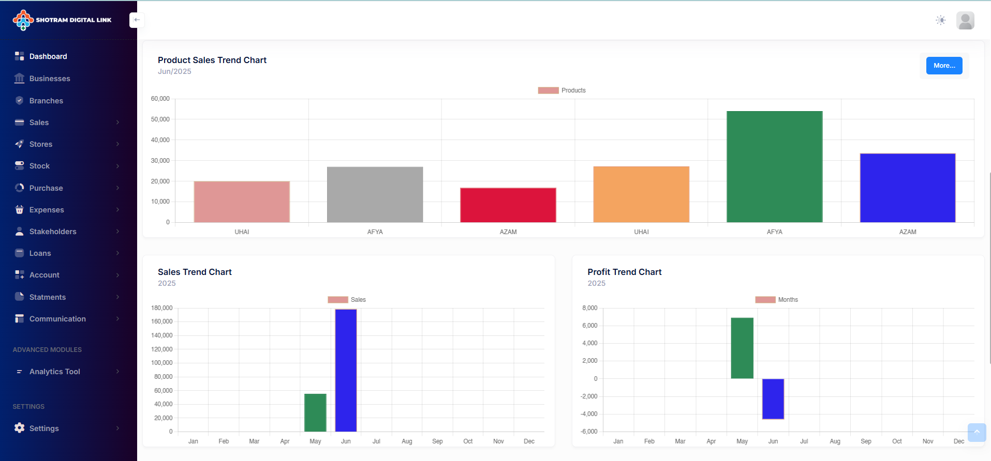Expand the Stock submenu arrow
This screenshot has height=461, width=991.
click(117, 166)
